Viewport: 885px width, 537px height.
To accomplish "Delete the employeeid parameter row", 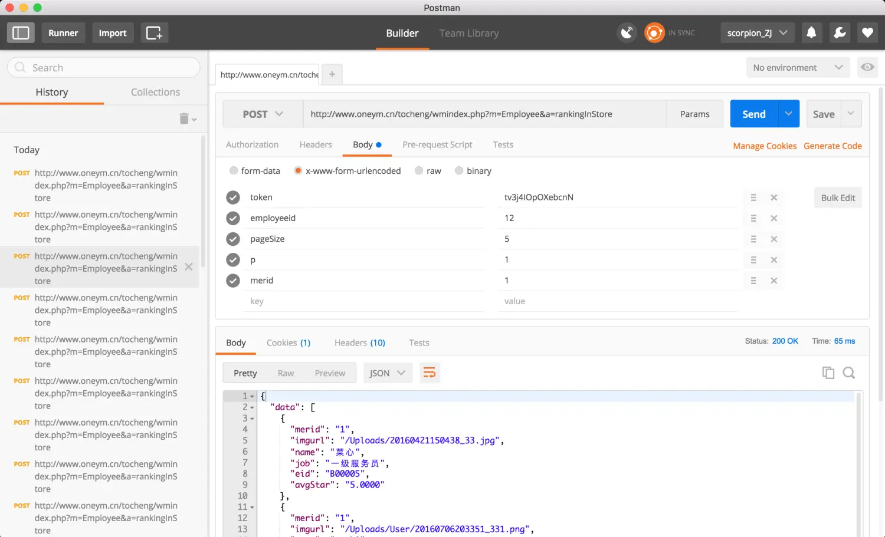I will [x=774, y=218].
